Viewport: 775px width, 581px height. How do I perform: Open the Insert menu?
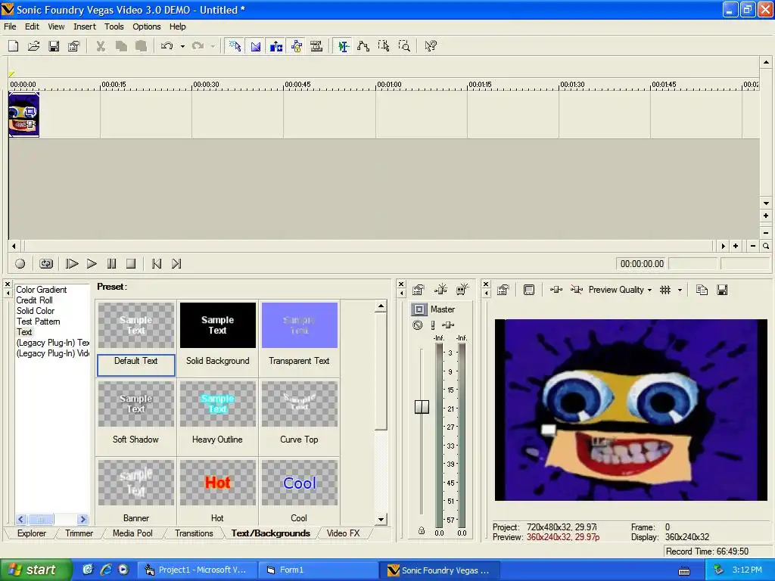pos(85,26)
